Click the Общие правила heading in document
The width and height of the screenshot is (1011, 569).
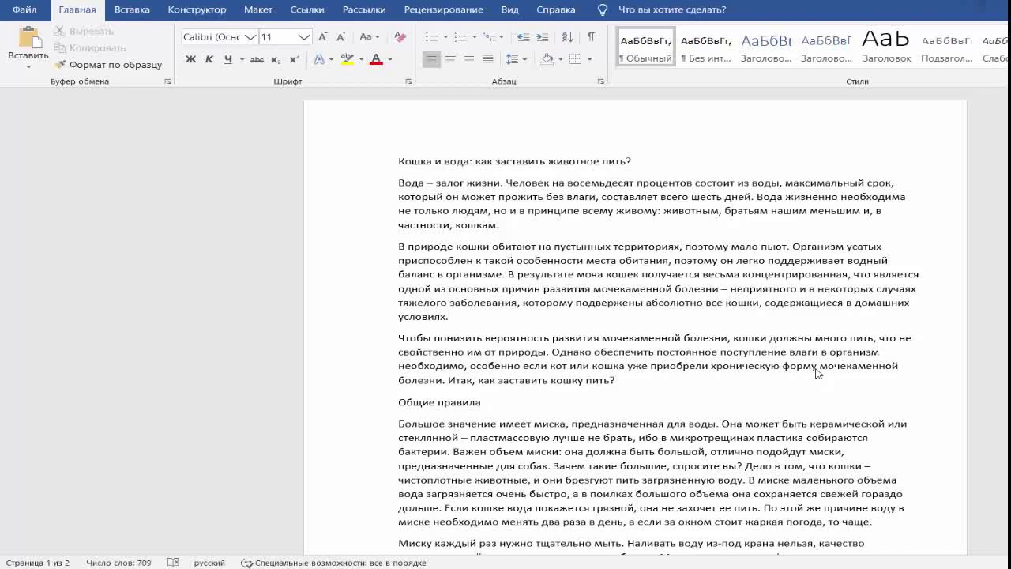click(439, 402)
